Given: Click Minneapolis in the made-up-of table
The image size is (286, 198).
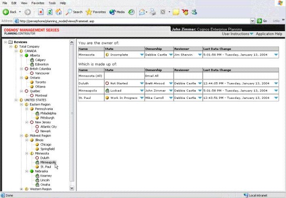Looking at the screenshot, I should [88, 91].
